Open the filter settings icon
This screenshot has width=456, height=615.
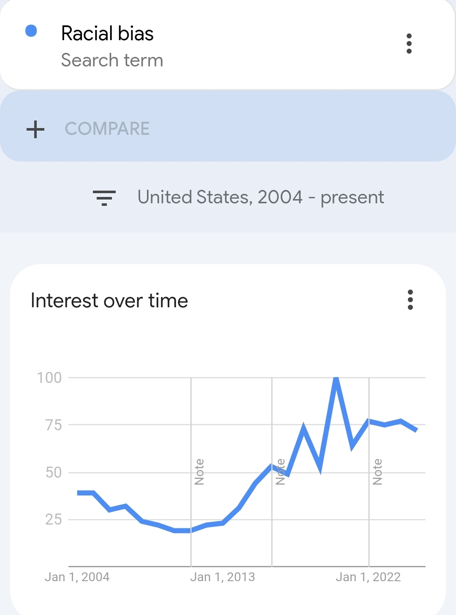coord(104,197)
